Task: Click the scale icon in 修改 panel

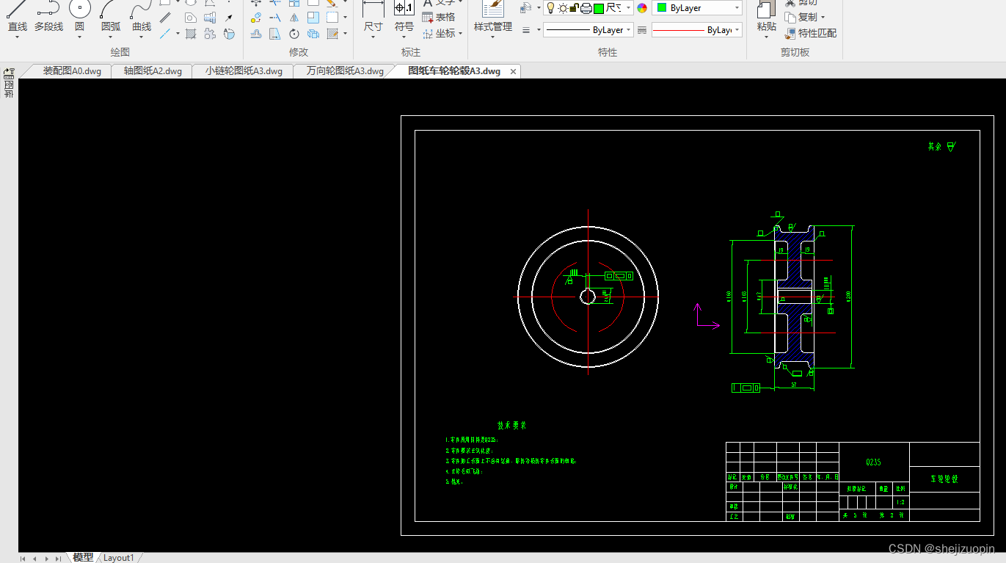Action: (x=313, y=18)
